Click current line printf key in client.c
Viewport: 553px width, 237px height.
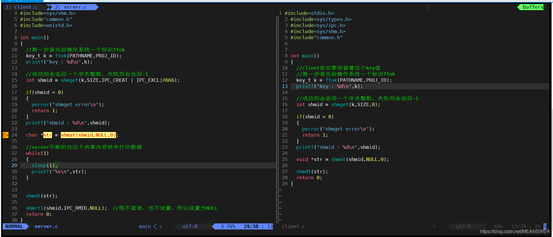pos(329,86)
